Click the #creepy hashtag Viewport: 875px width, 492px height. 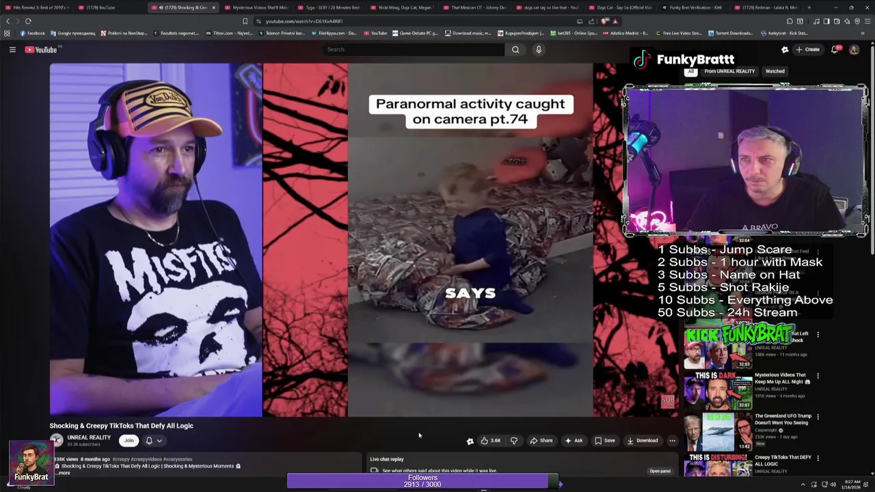pos(122,459)
